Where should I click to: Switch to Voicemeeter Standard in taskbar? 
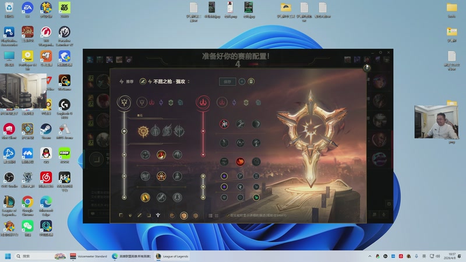tap(89, 256)
